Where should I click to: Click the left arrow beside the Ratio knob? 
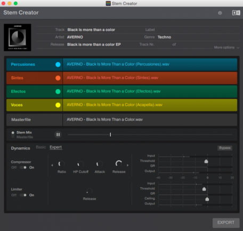point(52,165)
